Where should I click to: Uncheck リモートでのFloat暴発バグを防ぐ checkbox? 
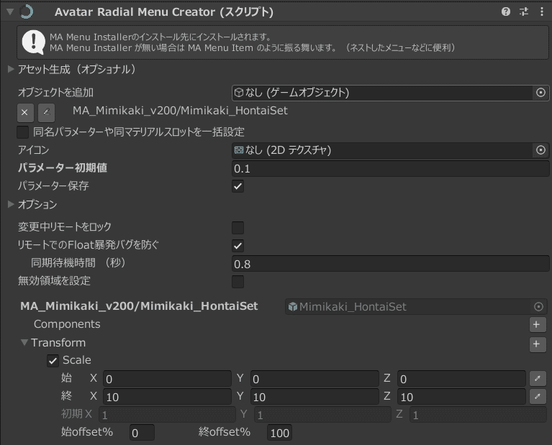coord(238,246)
